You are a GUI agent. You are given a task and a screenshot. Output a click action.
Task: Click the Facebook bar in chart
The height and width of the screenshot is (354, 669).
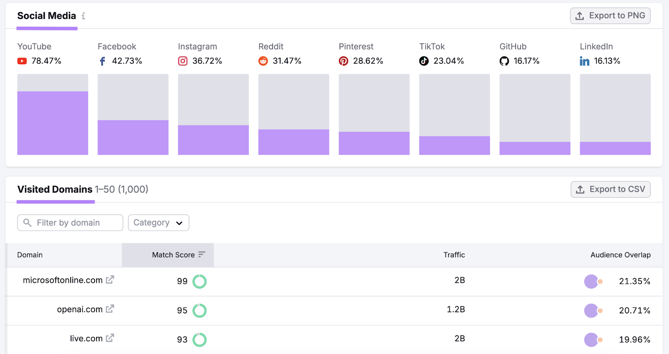tap(133, 138)
